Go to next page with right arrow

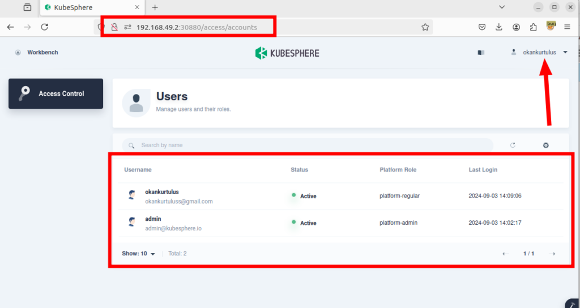(x=552, y=254)
